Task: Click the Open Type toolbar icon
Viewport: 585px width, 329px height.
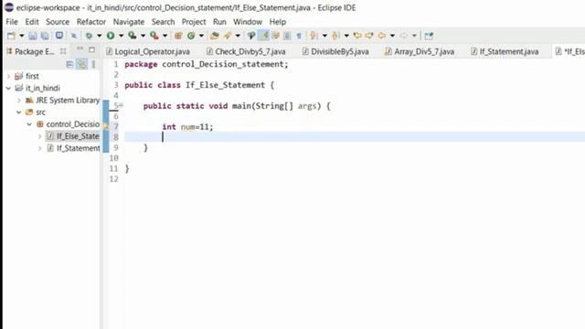Action: [214, 36]
